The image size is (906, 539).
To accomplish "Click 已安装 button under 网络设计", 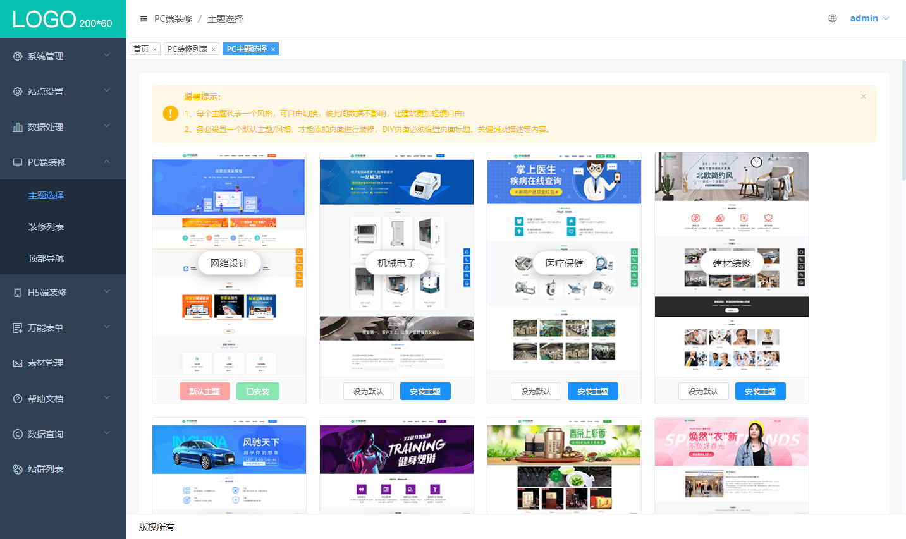I will point(258,391).
